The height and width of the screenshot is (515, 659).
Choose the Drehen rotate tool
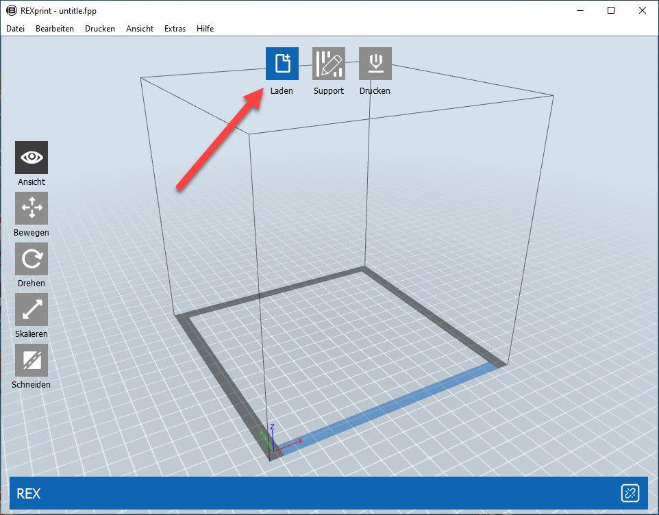coord(32,259)
